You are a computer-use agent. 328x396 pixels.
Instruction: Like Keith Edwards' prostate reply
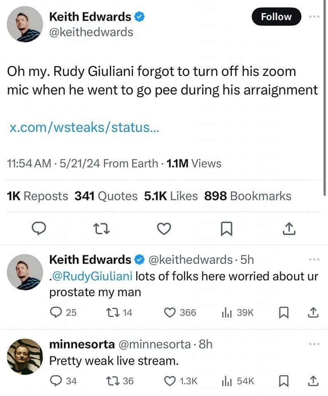point(171,313)
